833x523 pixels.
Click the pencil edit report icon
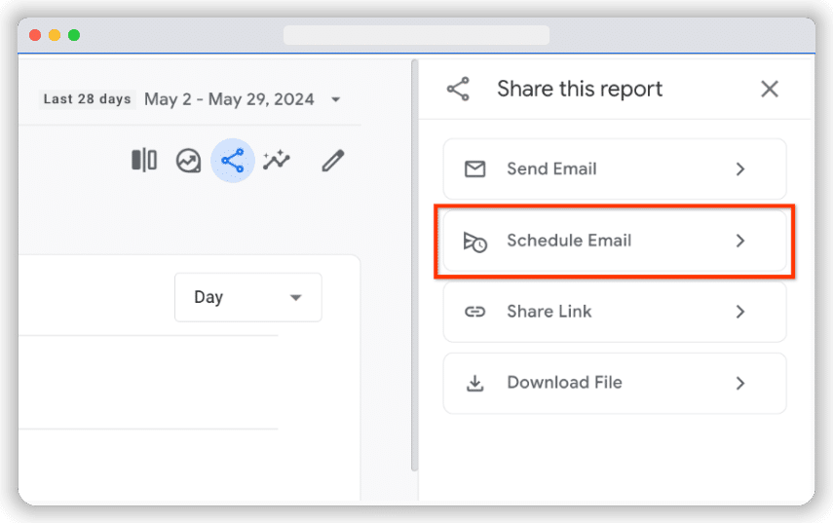click(333, 161)
